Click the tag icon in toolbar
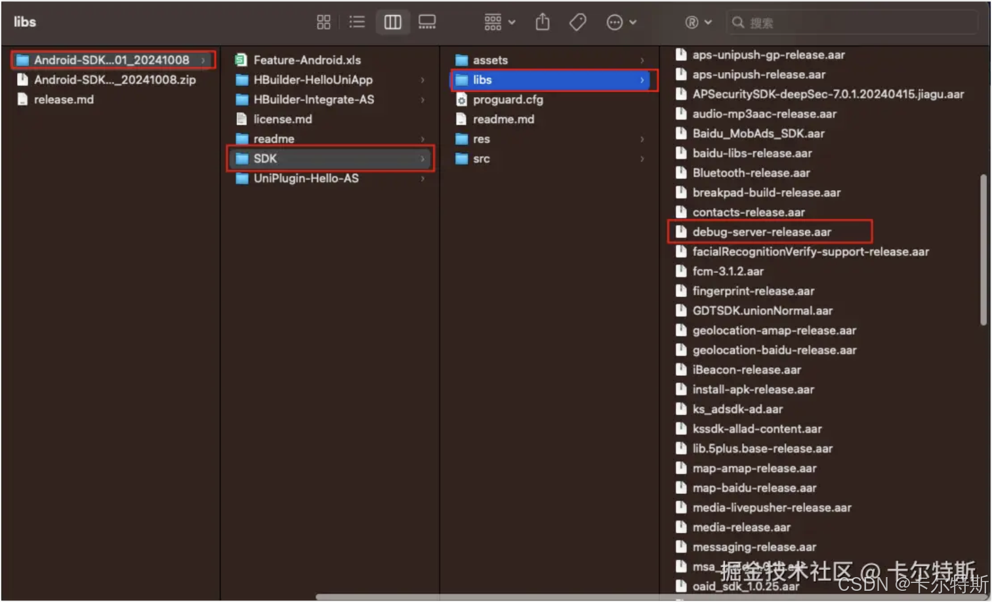The height and width of the screenshot is (602, 992). pyautogui.click(x=578, y=22)
